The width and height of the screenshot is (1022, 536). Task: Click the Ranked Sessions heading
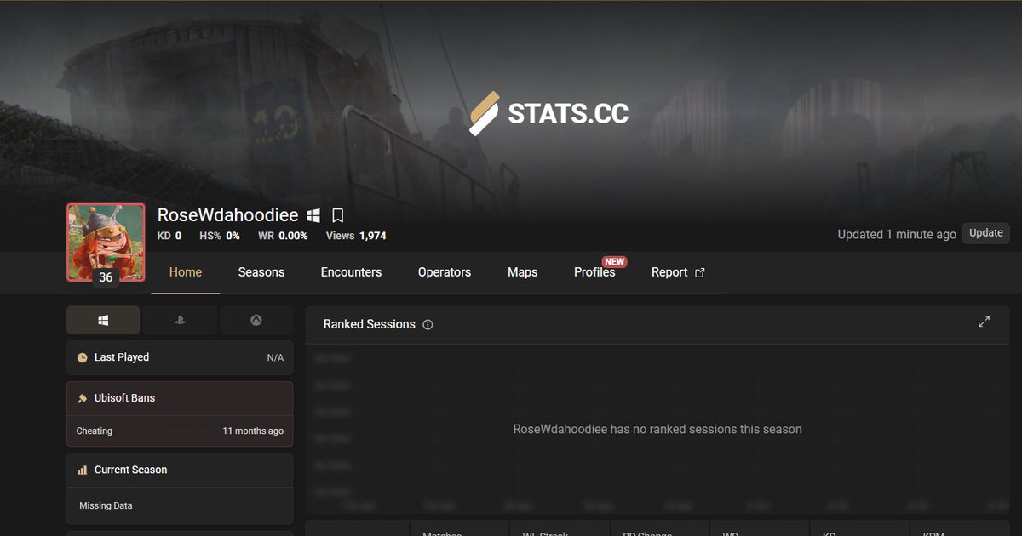pyautogui.click(x=370, y=324)
